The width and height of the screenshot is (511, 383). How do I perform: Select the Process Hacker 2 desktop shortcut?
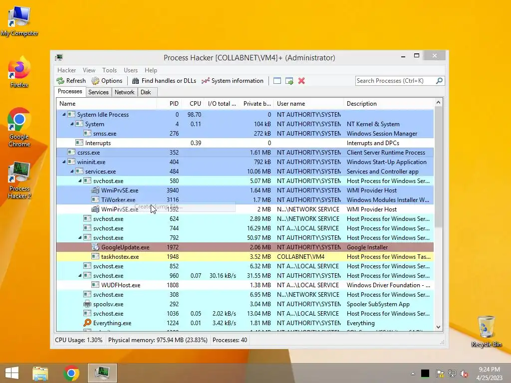19,180
